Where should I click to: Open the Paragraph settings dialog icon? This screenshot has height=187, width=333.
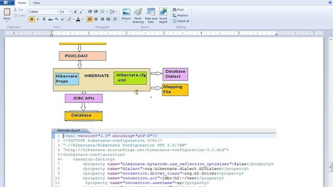115,19
